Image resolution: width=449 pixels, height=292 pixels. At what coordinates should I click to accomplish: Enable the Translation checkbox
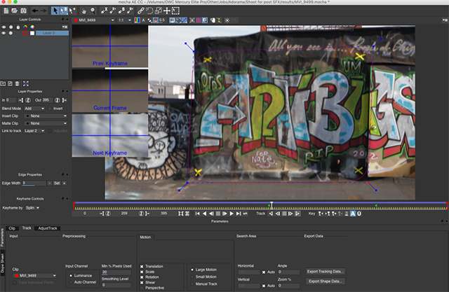click(142, 266)
